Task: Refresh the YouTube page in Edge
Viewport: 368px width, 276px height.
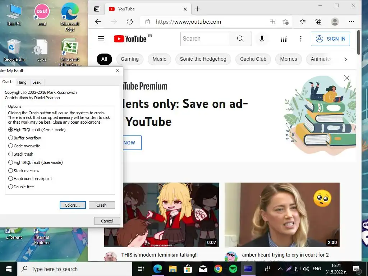Action: click(129, 22)
